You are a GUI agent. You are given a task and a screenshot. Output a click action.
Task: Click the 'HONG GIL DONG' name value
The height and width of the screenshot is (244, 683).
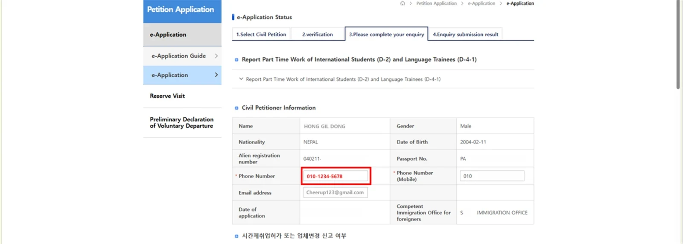(x=324, y=126)
